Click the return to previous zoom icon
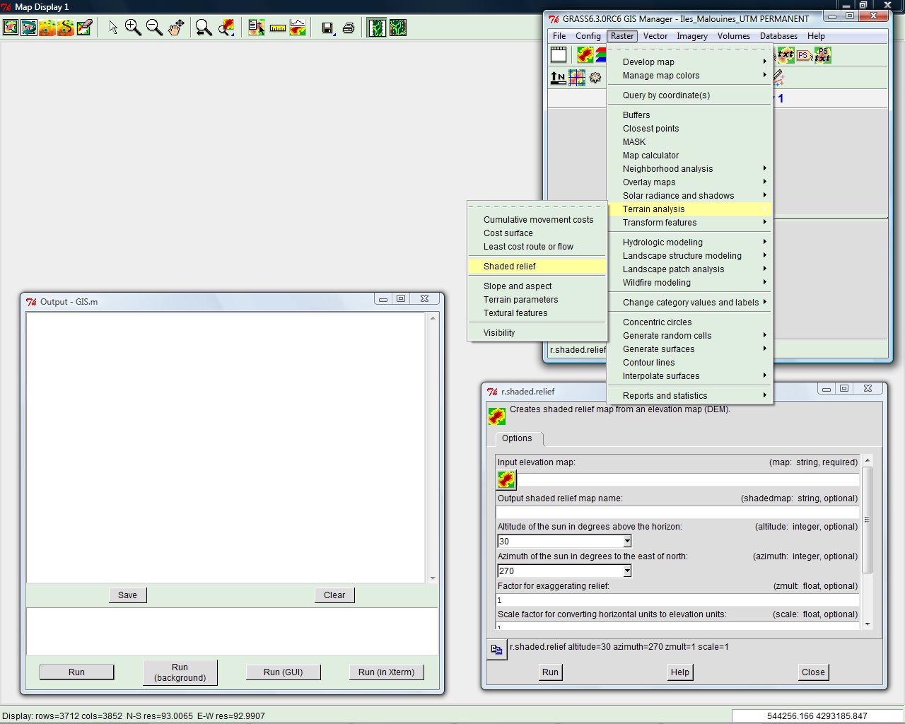Viewport: 905px width, 724px height. tap(204, 28)
